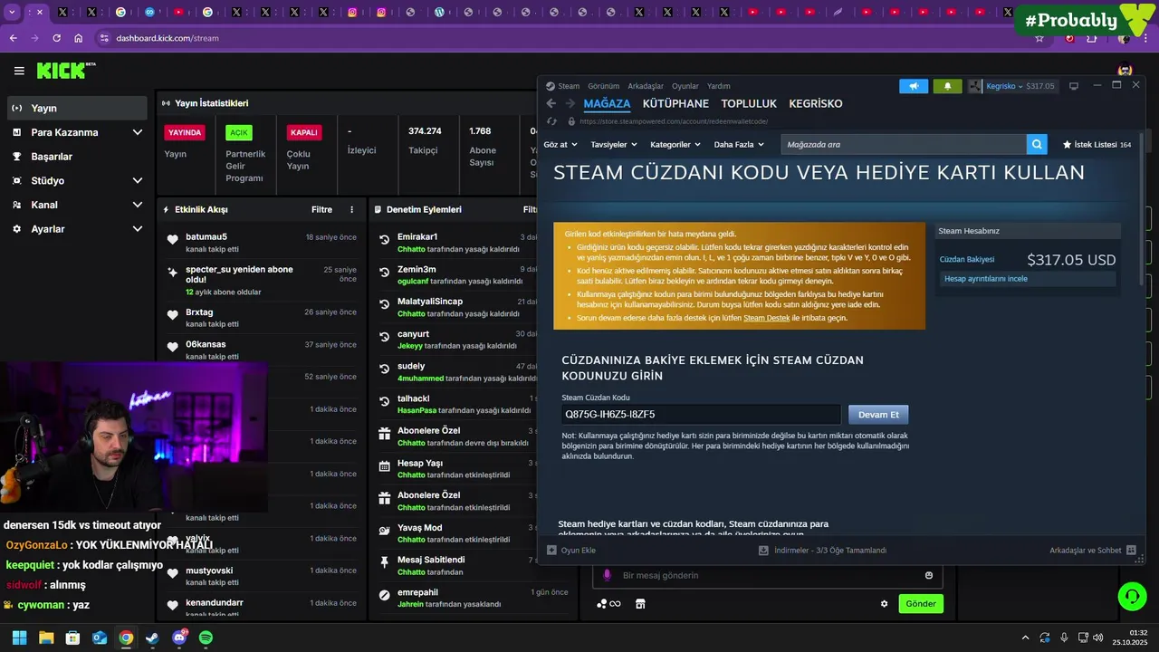The width and height of the screenshot is (1159, 652).
Task: Expand the Stüdyo sidebar section
Action: [138, 180]
